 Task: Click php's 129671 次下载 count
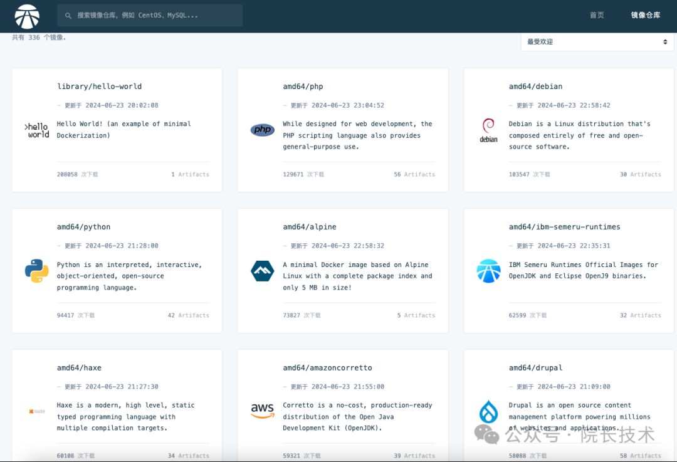tap(303, 174)
